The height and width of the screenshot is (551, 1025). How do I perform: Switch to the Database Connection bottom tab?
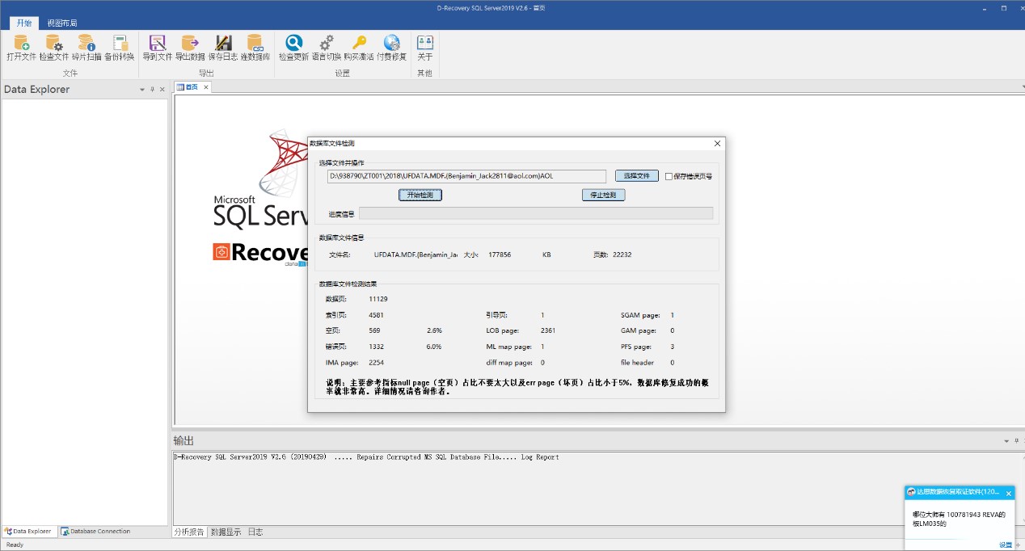[95, 532]
